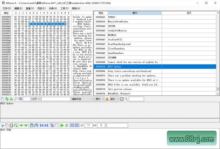This screenshot has height=149, width=220.
Task: Click the green translate arrow icon
Action: point(7,99)
